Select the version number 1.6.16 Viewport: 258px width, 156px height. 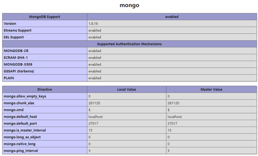pyautogui.click(x=94, y=24)
